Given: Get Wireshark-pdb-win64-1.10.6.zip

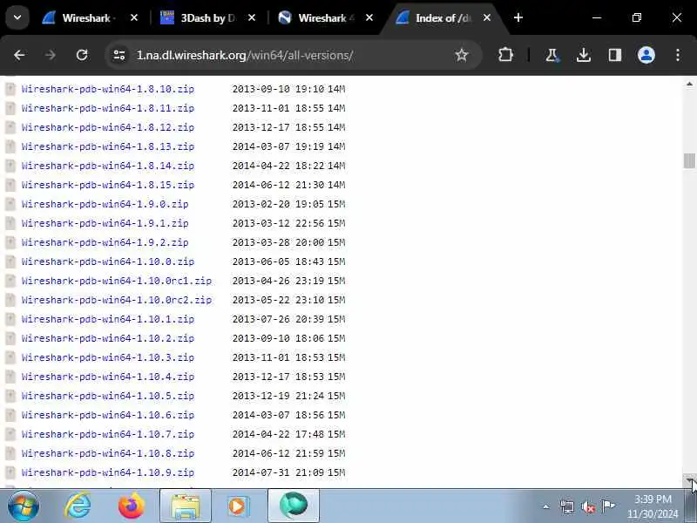Looking at the screenshot, I should [108, 415].
